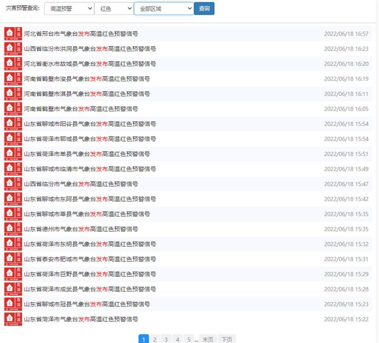Open the 高温预警 disaster type dropdown
The width and height of the screenshot is (379, 343).
point(69,9)
